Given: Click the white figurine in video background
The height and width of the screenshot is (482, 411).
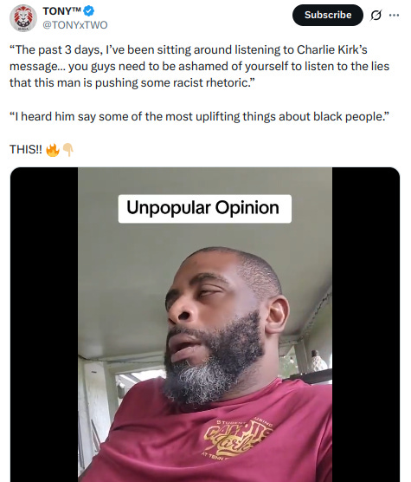Looking at the screenshot, I should tap(318, 361).
